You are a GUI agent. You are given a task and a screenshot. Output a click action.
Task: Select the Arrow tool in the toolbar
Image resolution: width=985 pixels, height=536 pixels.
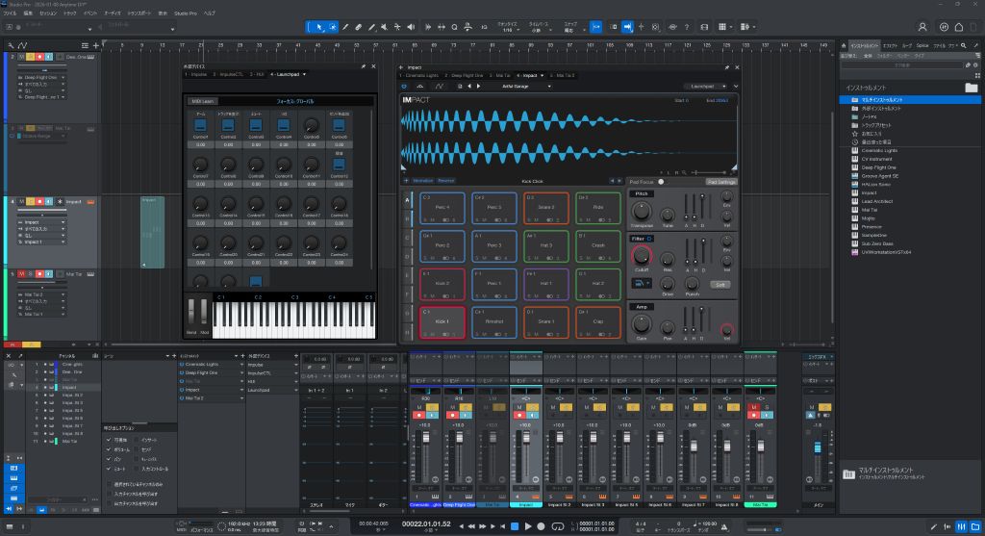(321, 27)
